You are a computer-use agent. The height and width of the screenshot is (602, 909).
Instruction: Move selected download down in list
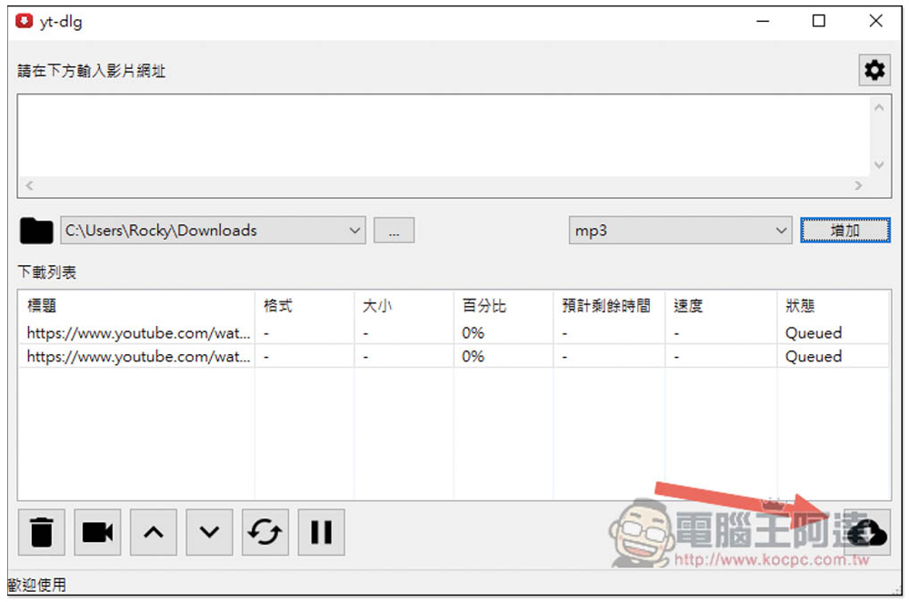point(209,532)
